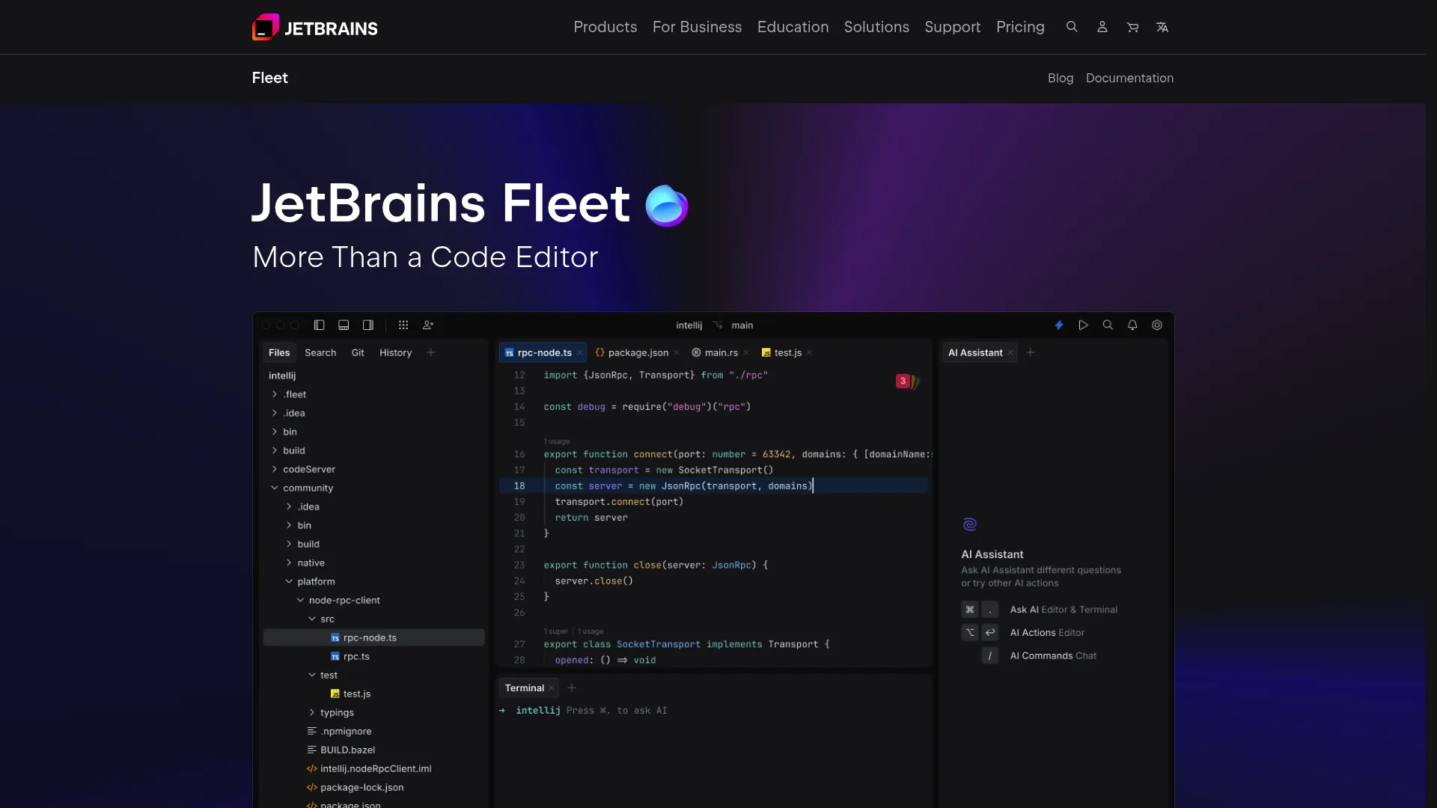1437x808 pixels.
Task: Open the shopping cart icon
Action: pos(1132,27)
